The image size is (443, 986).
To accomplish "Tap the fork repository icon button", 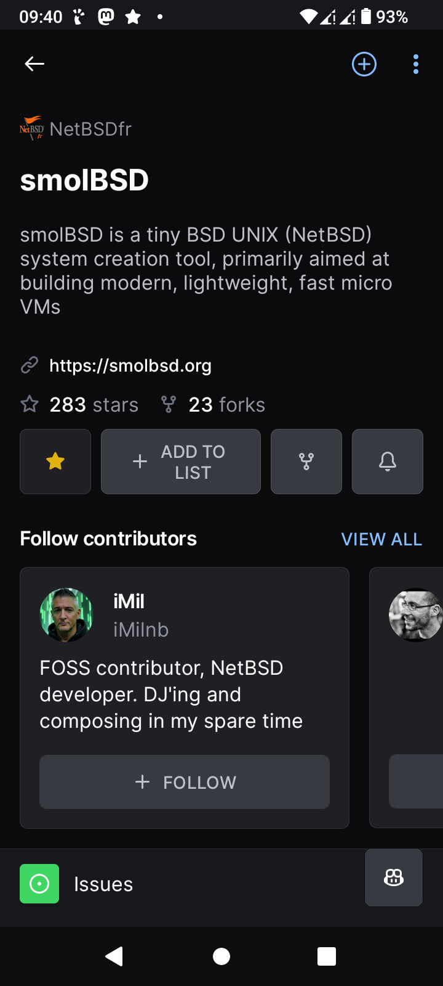I will click(x=306, y=462).
